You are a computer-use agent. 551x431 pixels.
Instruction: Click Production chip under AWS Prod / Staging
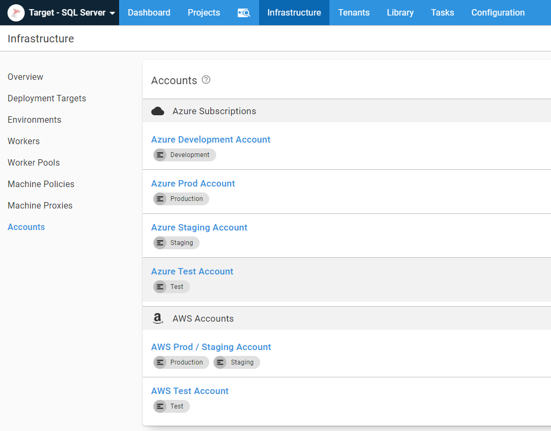pos(180,362)
